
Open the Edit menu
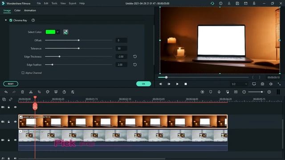click(46, 3)
